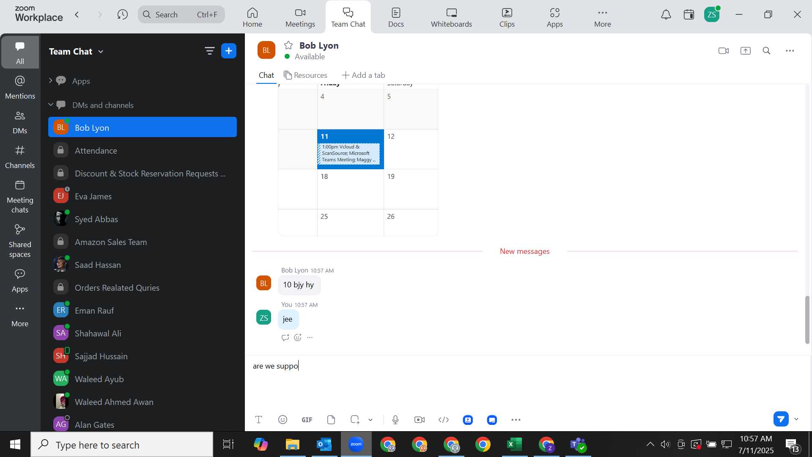Open Meeting chats in sidebar

click(x=20, y=197)
